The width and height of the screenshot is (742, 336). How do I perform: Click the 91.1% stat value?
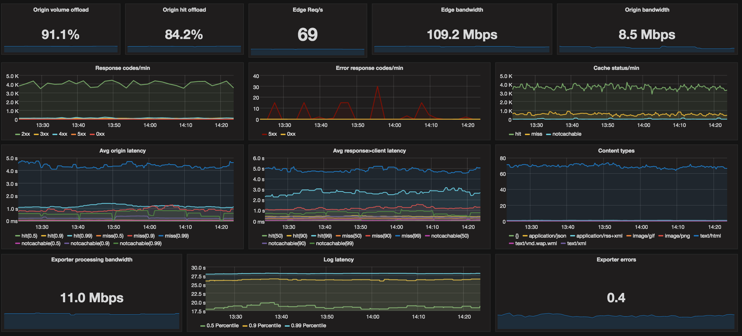click(61, 34)
